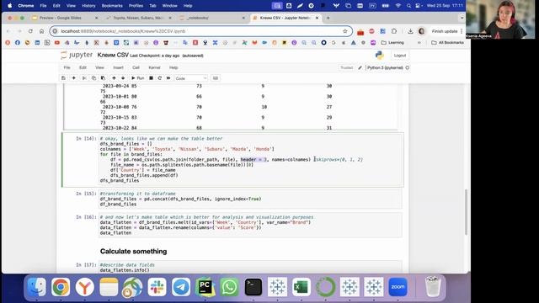Open Terminal from the dock

pos(253,286)
